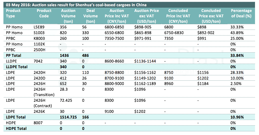Click product code '2500H'

[x=39, y=50]
